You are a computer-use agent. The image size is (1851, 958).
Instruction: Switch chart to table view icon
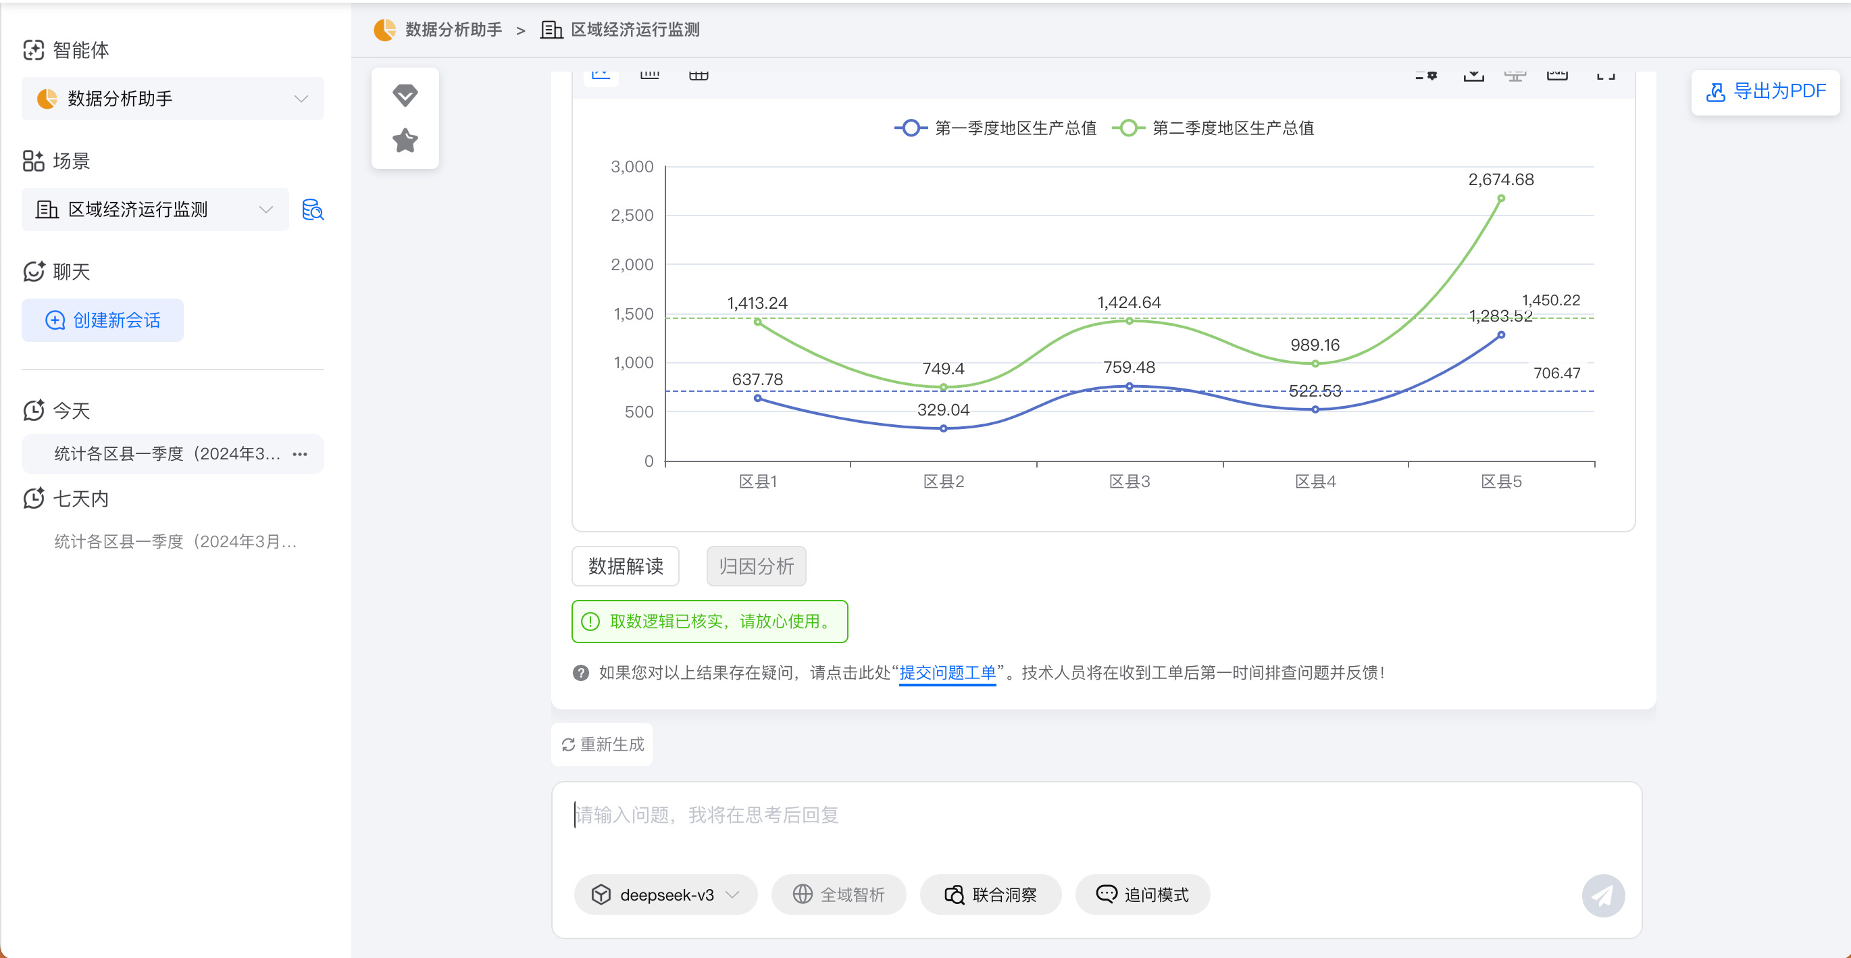pos(699,76)
